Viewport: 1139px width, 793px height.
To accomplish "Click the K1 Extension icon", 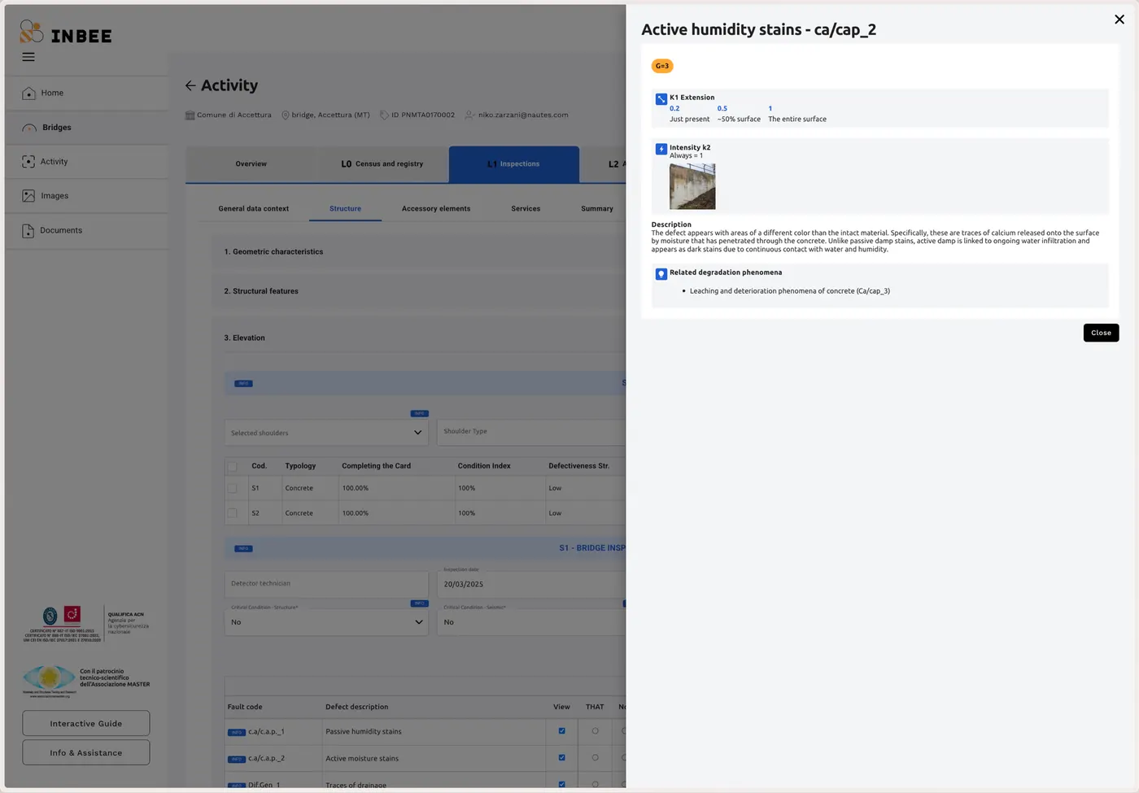I will click(661, 99).
